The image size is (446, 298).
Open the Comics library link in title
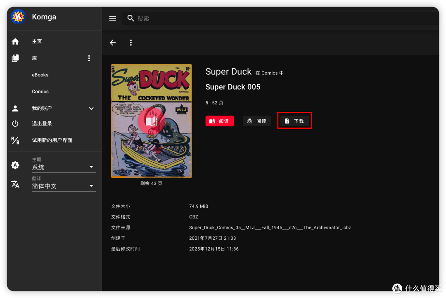(x=269, y=73)
